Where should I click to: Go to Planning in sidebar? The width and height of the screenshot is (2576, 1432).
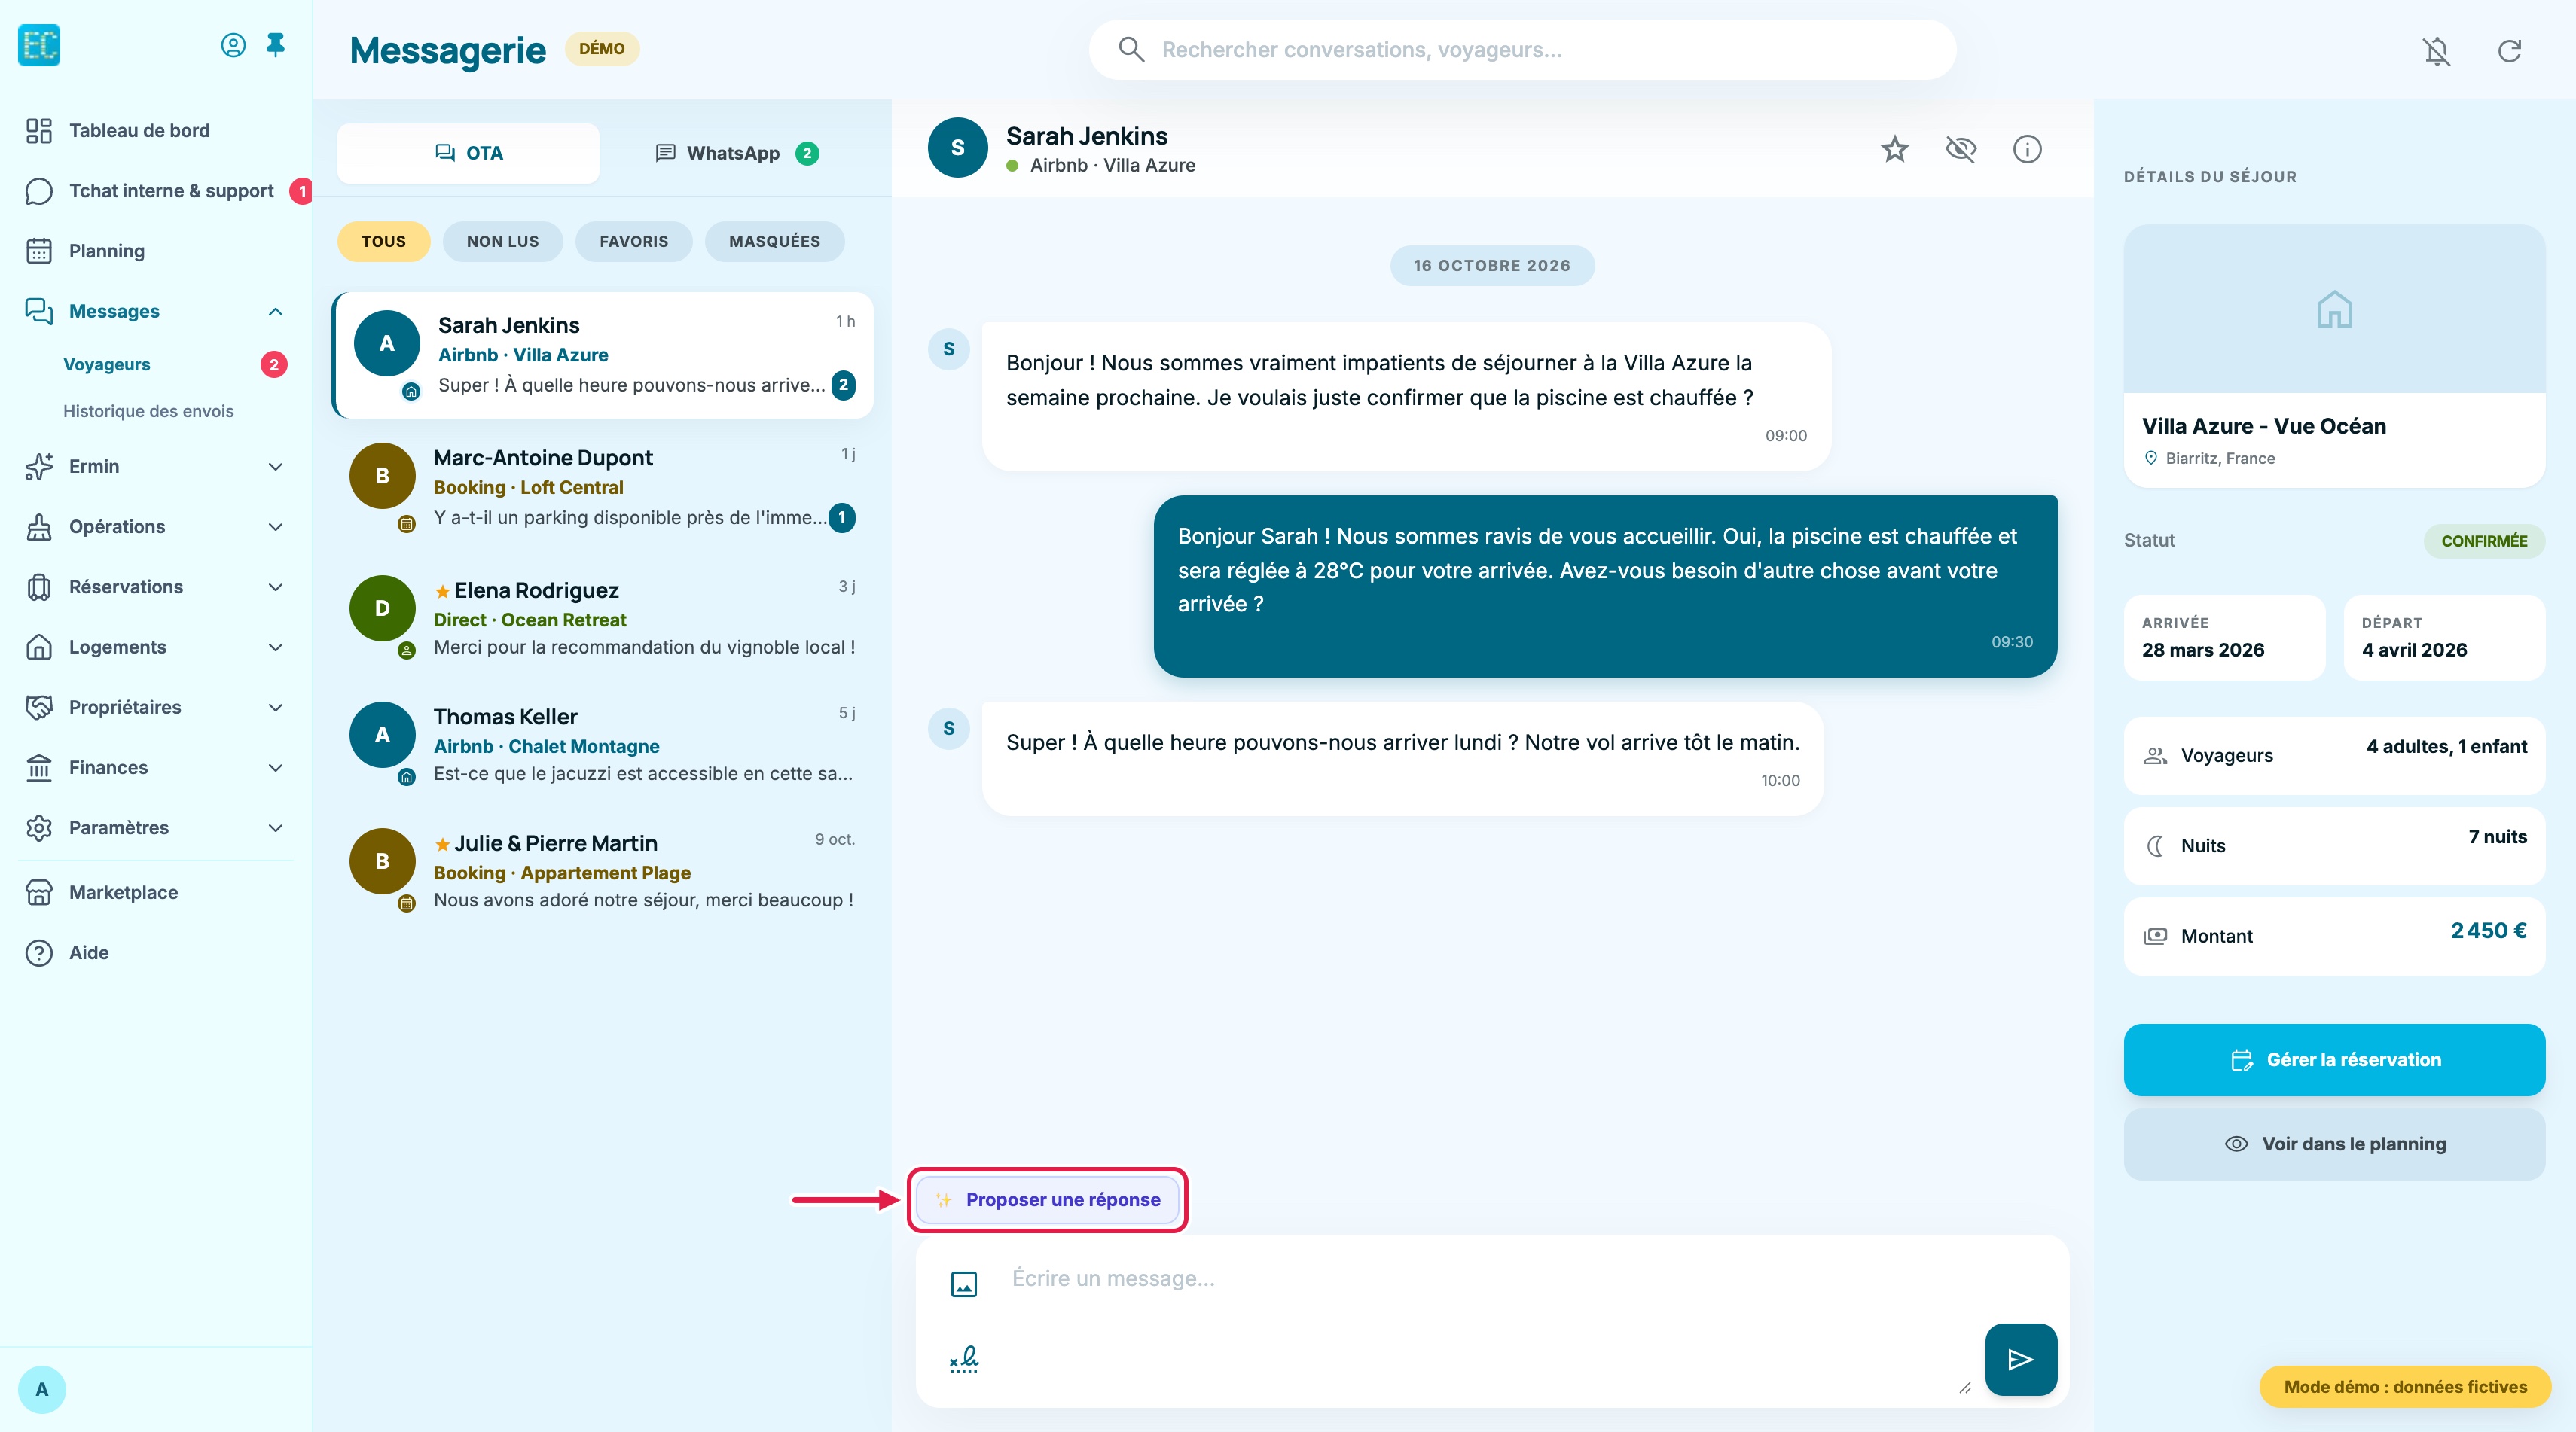pos(156,251)
